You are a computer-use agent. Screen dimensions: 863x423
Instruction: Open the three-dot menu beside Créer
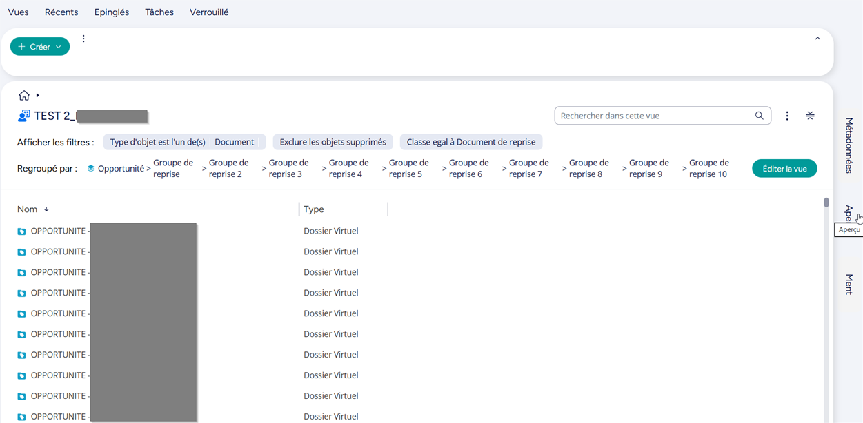pos(83,39)
